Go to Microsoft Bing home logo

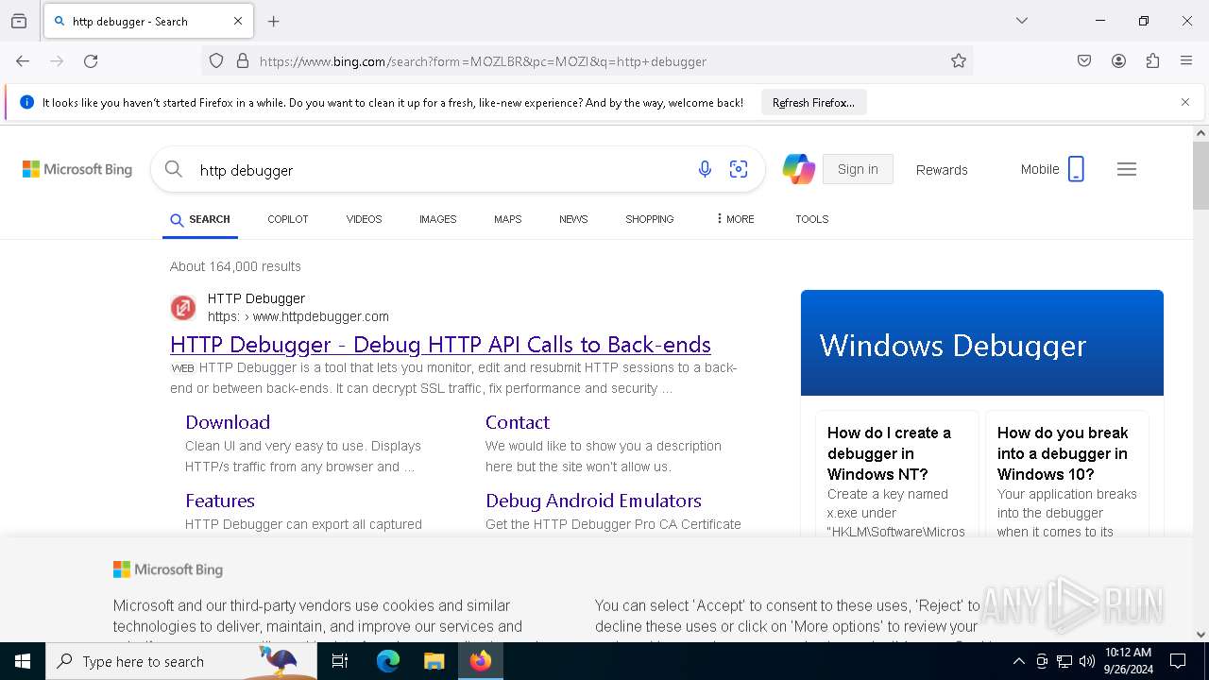77,169
